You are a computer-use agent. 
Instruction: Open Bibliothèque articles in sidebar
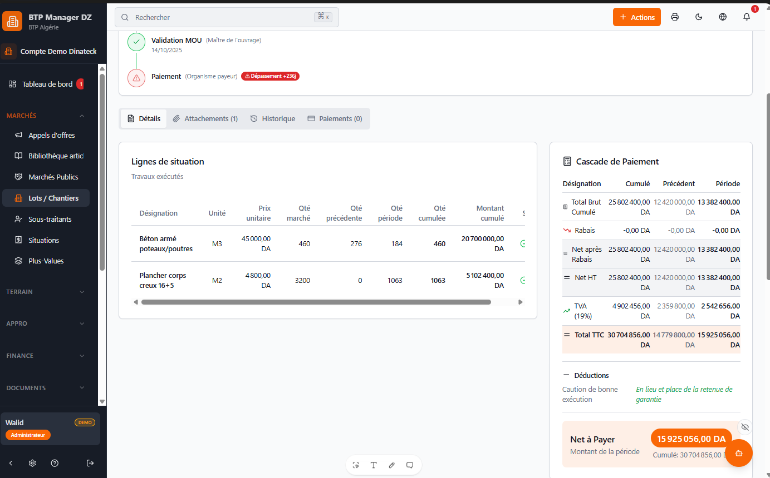point(46,156)
